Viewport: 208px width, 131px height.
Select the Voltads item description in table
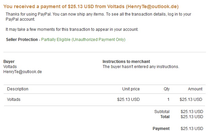click(14, 99)
